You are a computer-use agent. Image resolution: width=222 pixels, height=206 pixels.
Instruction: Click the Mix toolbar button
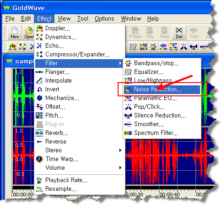150,33
